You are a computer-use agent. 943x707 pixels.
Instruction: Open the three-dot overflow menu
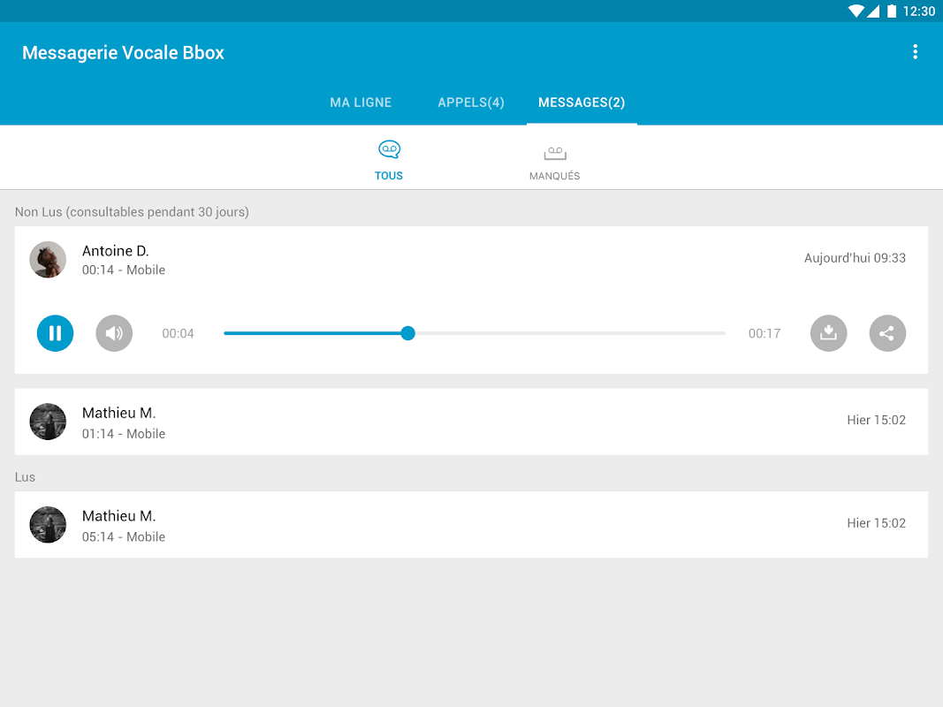(x=915, y=52)
